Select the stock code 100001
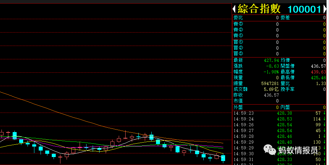 pos(304,9)
